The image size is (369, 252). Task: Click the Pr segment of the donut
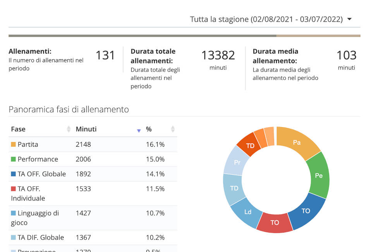tap(237, 163)
